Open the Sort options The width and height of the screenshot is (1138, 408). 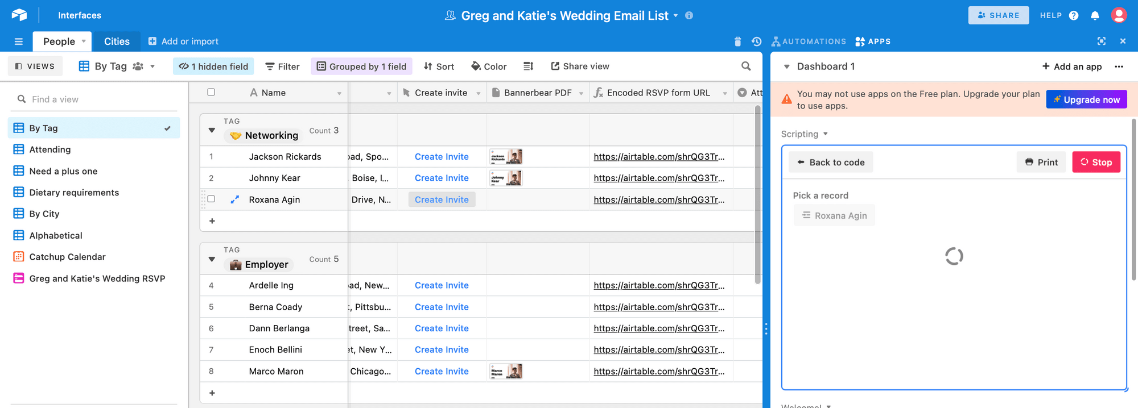439,66
